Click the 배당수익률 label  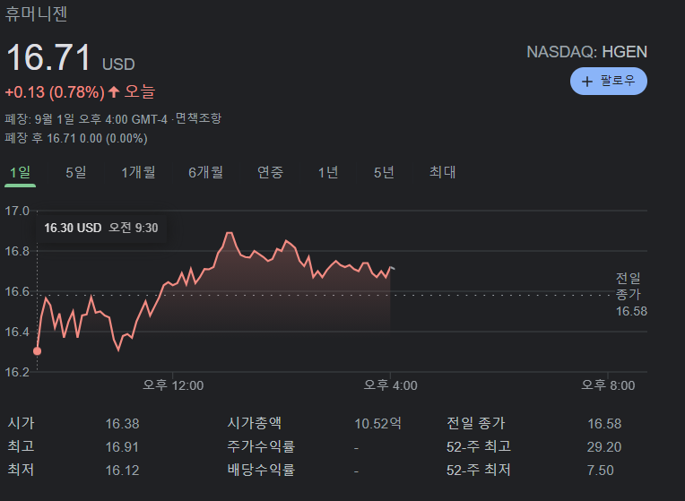pyautogui.click(x=261, y=470)
